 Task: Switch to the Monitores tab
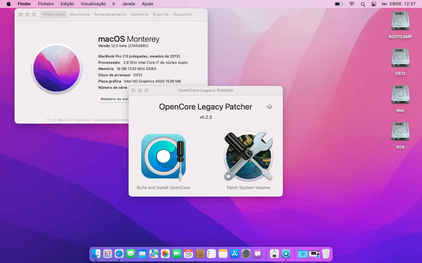tap(79, 14)
